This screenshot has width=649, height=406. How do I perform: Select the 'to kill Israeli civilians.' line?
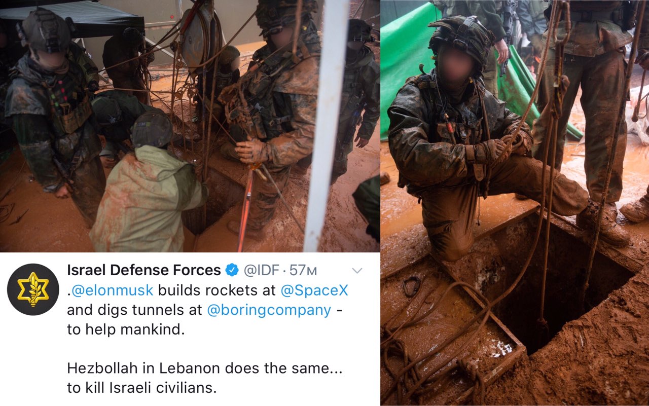click(142, 388)
